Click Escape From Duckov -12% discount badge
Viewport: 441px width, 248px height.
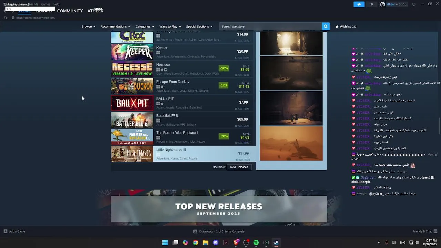[x=224, y=85]
